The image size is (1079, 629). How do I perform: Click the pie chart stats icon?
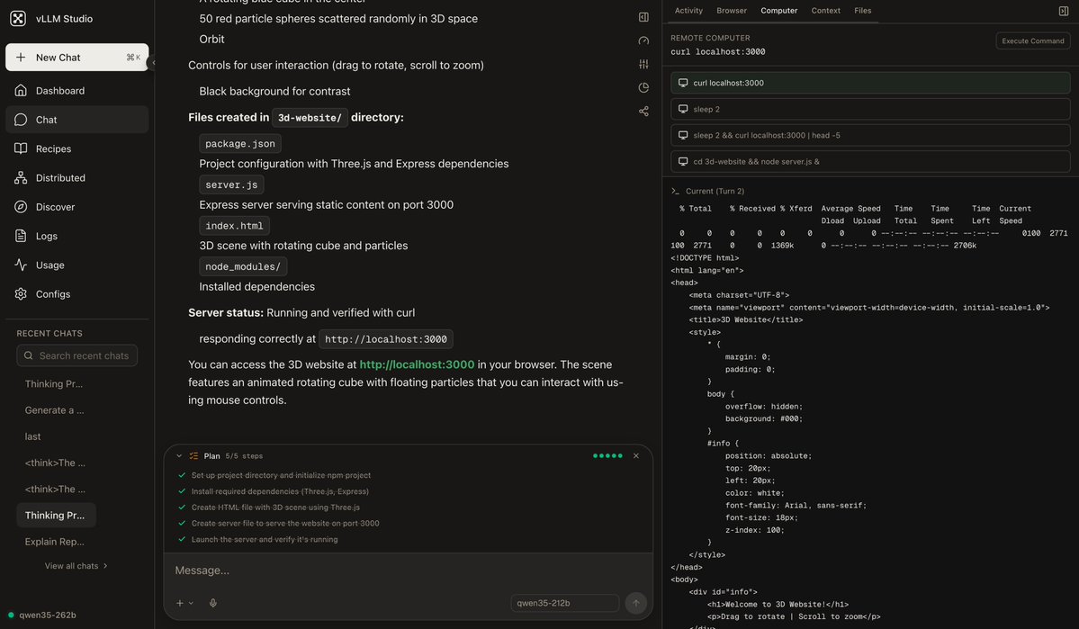643,87
